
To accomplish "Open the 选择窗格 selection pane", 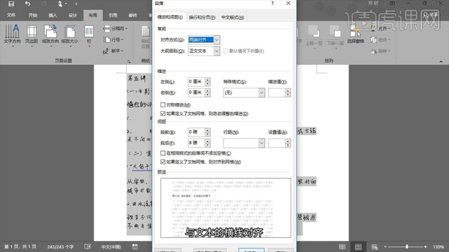I will 355,34.
